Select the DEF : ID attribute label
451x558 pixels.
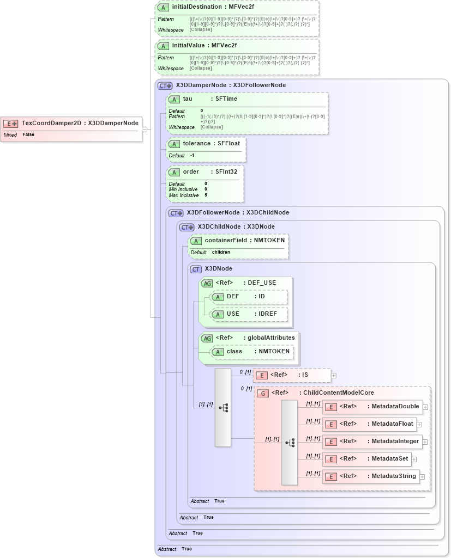pyautogui.click(x=246, y=297)
